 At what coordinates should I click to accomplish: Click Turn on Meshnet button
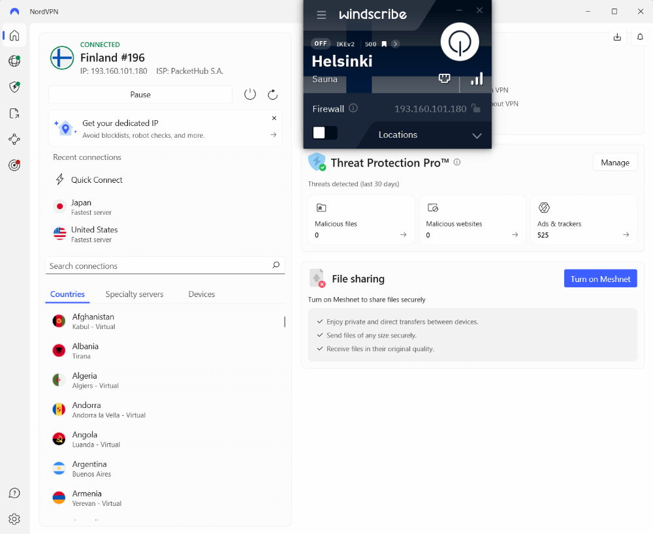601,279
